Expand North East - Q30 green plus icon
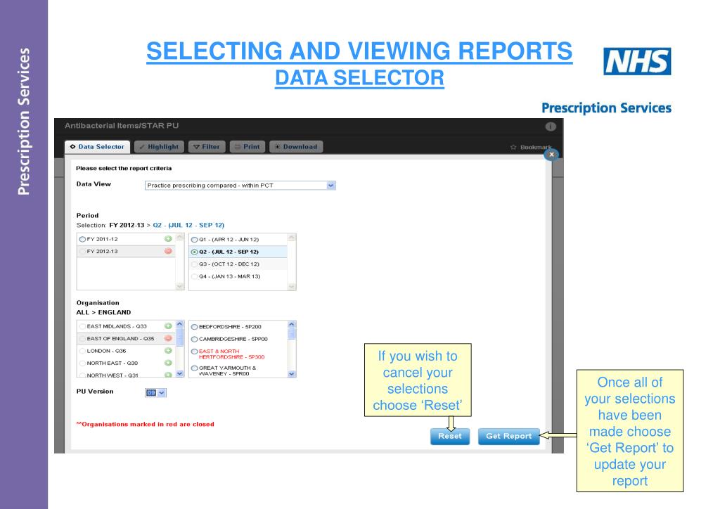The image size is (720, 509). [x=168, y=363]
